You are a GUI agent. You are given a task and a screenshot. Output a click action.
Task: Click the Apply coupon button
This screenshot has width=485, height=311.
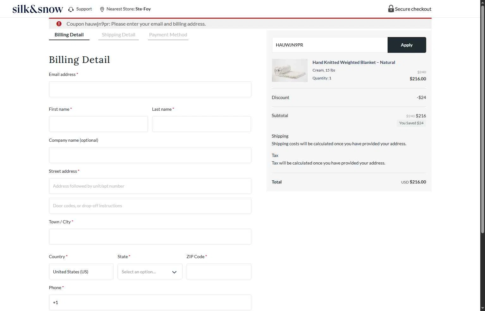[x=407, y=45]
